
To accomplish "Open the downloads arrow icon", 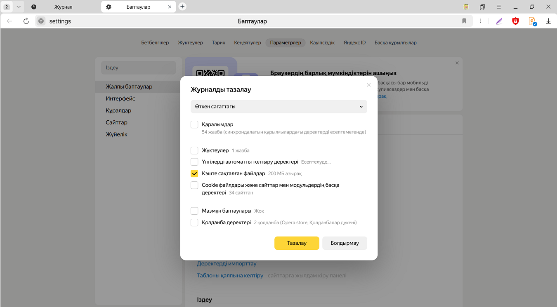I will (x=548, y=21).
